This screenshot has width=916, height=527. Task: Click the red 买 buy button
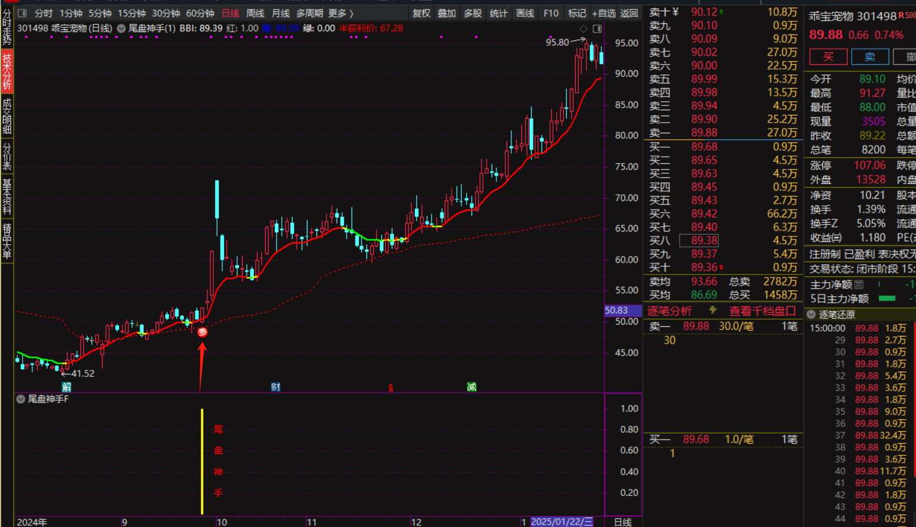[828, 57]
